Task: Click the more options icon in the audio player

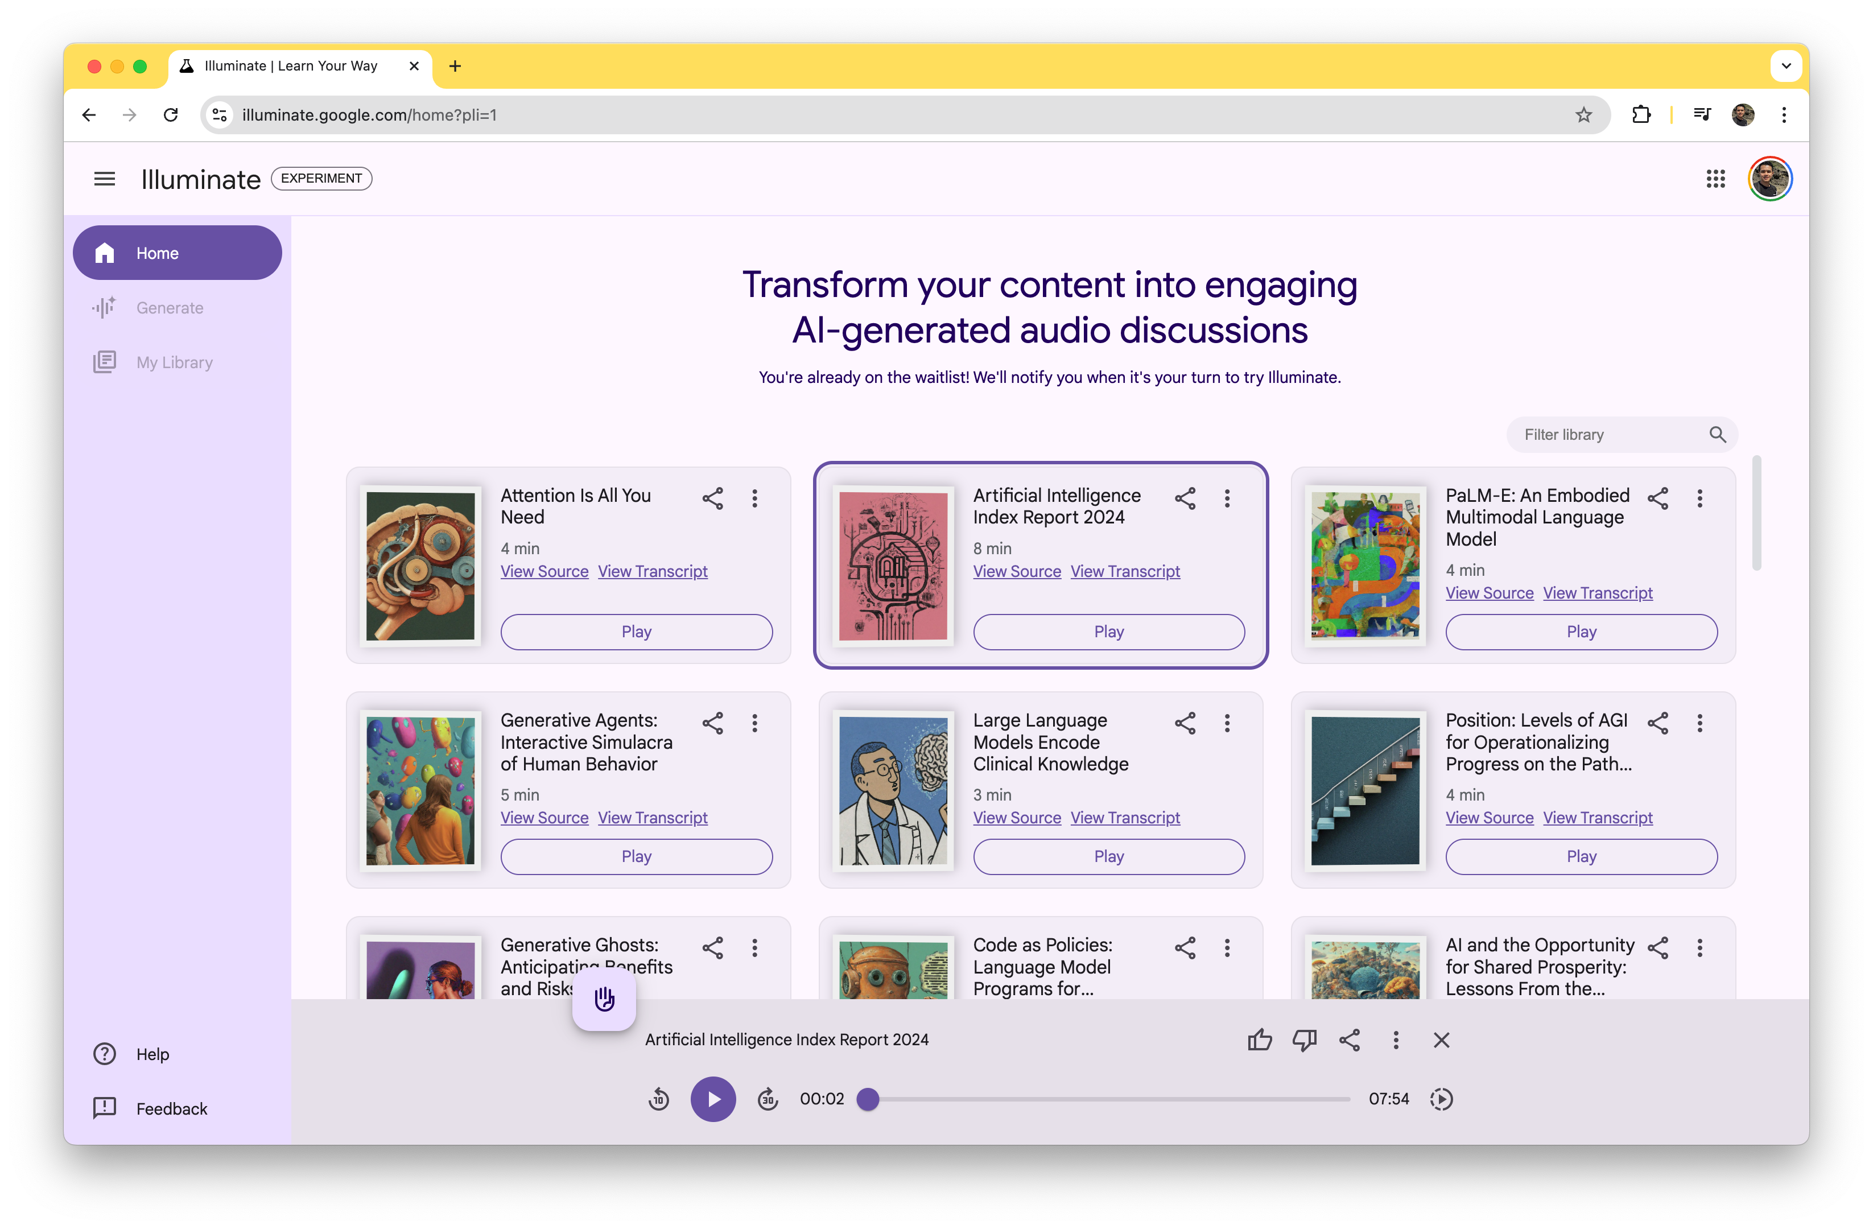Action: point(1395,1040)
